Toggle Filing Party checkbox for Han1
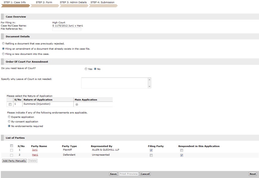 click(151, 155)
